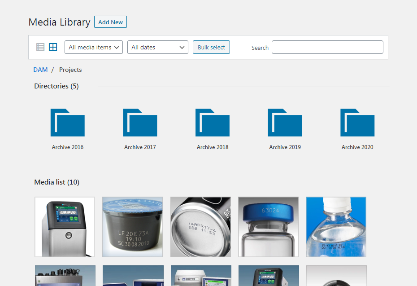Open the Archive 2017 folder icon
417x286 pixels.
pyautogui.click(x=140, y=123)
